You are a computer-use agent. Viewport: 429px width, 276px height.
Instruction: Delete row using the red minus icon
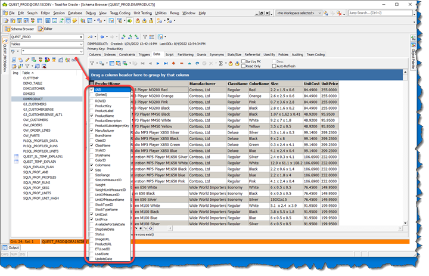point(181,64)
